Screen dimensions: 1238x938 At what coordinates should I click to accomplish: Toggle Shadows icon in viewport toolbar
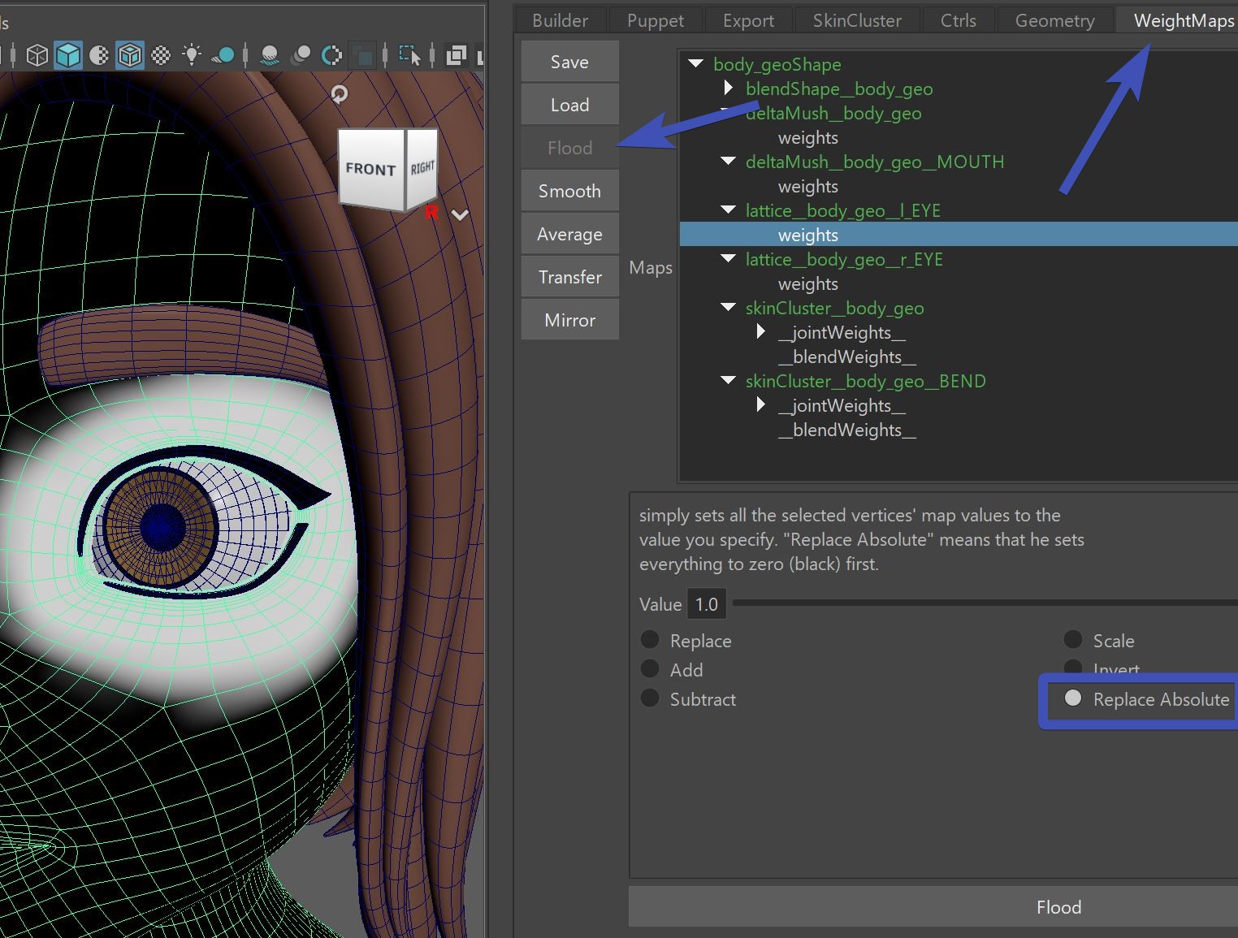click(x=223, y=55)
